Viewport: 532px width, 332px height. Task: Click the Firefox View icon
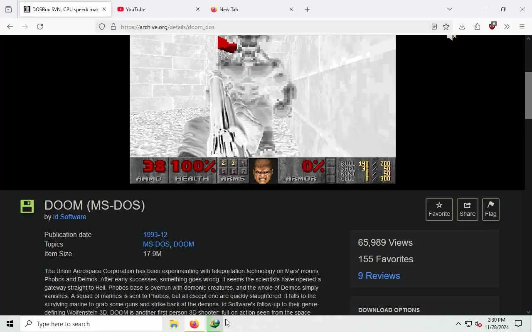pos(8,9)
